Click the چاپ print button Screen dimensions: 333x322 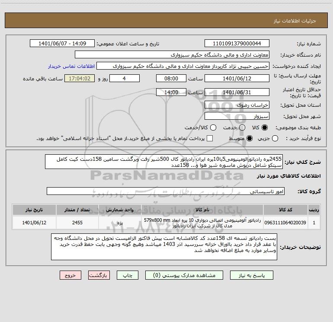point(128,275)
